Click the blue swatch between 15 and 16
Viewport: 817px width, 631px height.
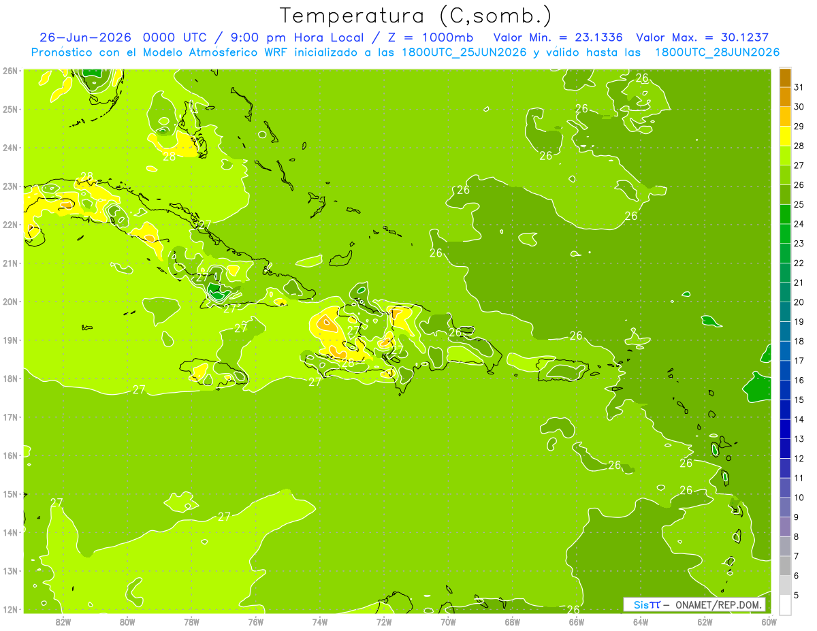coord(785,390)
